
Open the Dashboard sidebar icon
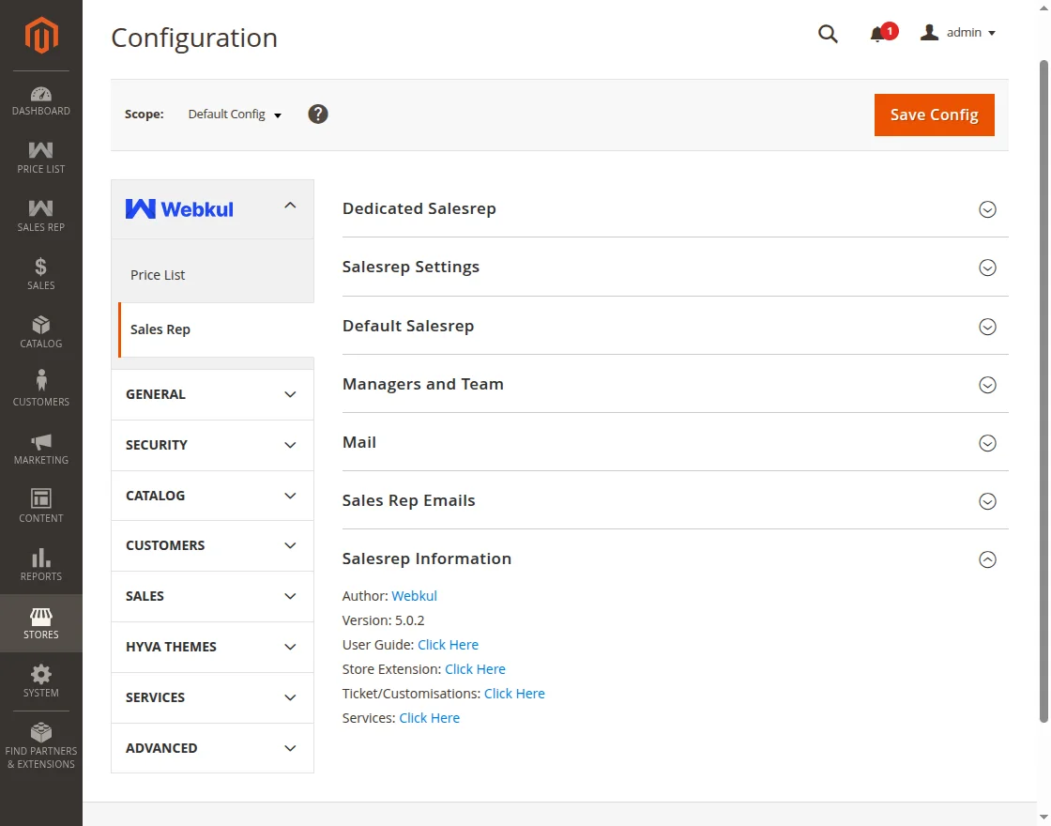[41, 100]
